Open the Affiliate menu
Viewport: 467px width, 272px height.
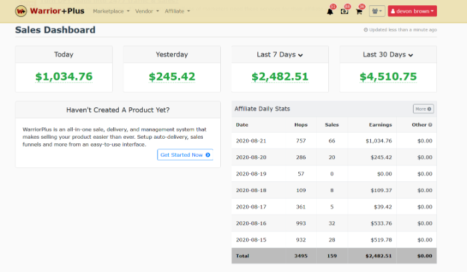177,11
